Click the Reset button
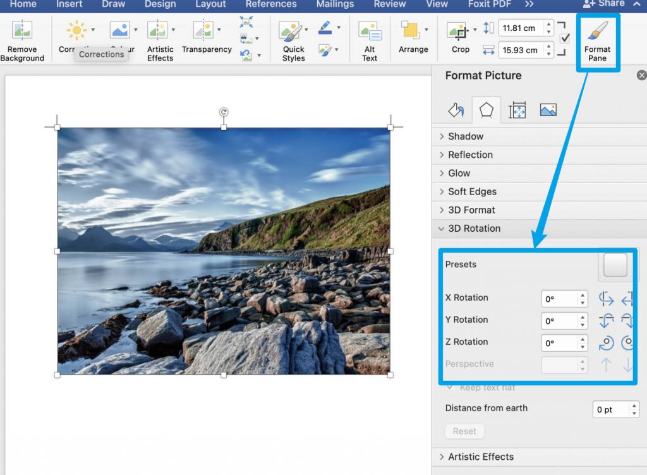Screen dimensions: 647x475 pyautogui.click(x=464, y=431)
